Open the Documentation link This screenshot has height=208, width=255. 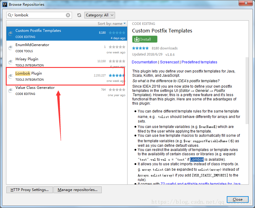(144, 62)
